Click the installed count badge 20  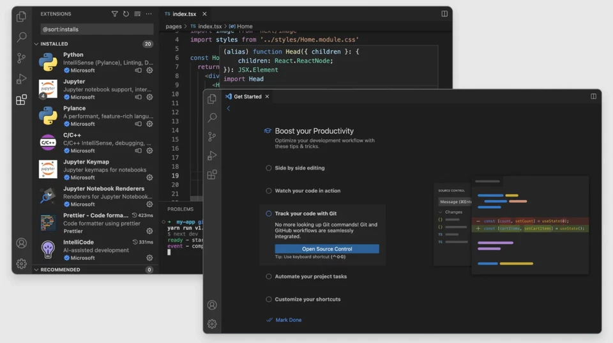(x=148, y=44)
